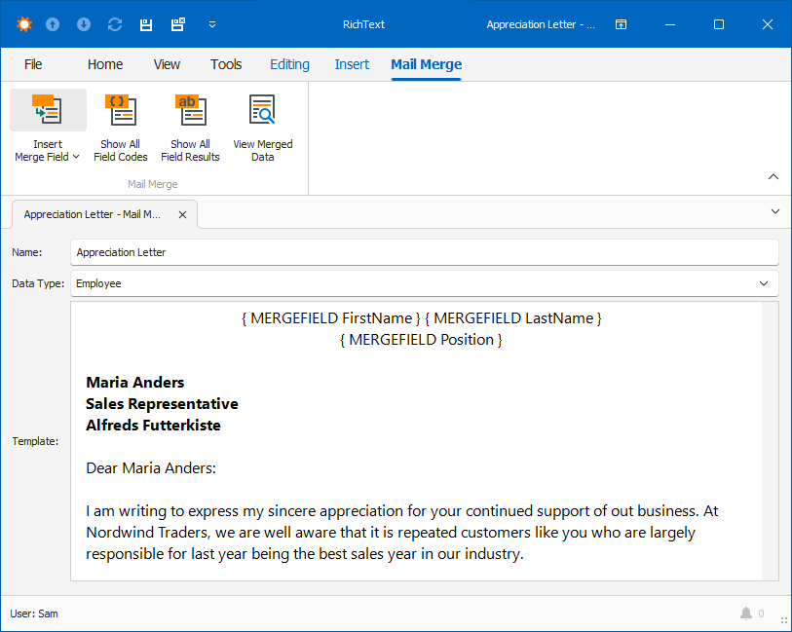The height and width of the screenshot is (632, 792).
Task: Collapse the ribbon with the chevron
Action: tap(772, 176)
